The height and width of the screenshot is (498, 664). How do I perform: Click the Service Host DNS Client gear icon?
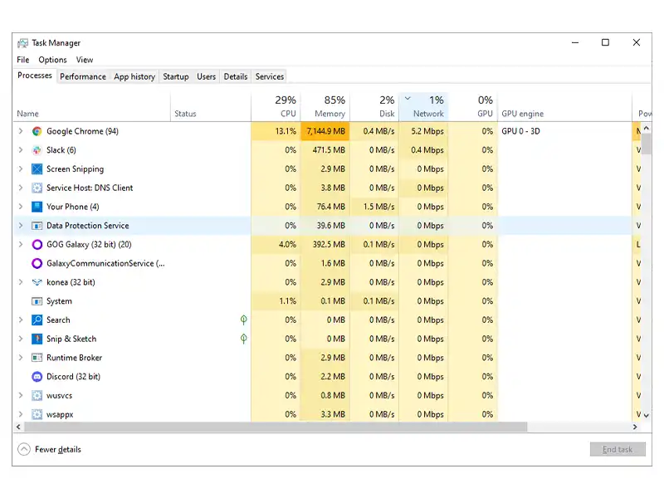[x=37, y=188]
